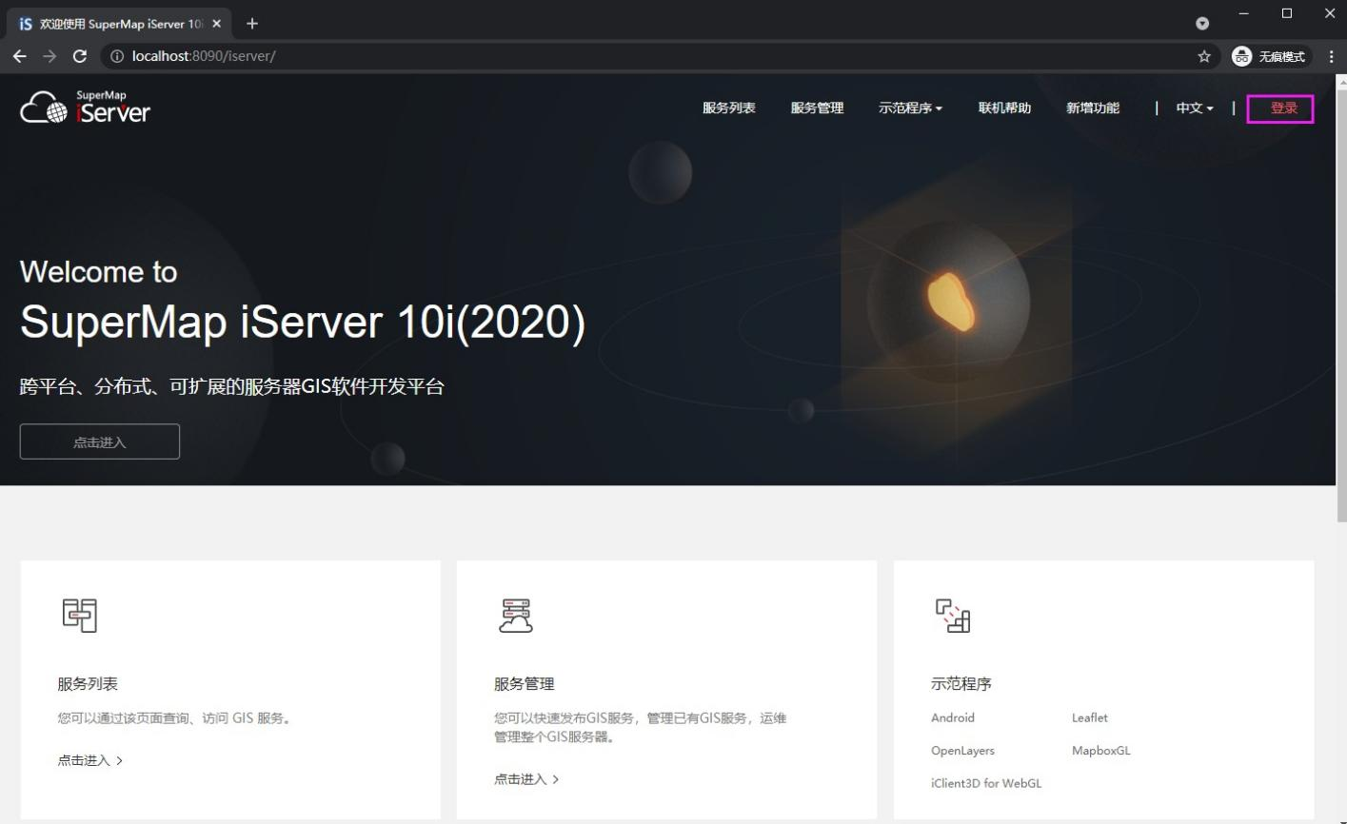Open 服务列表 in the top navigation
This screenshot has width=1347, height=824.
729,108
